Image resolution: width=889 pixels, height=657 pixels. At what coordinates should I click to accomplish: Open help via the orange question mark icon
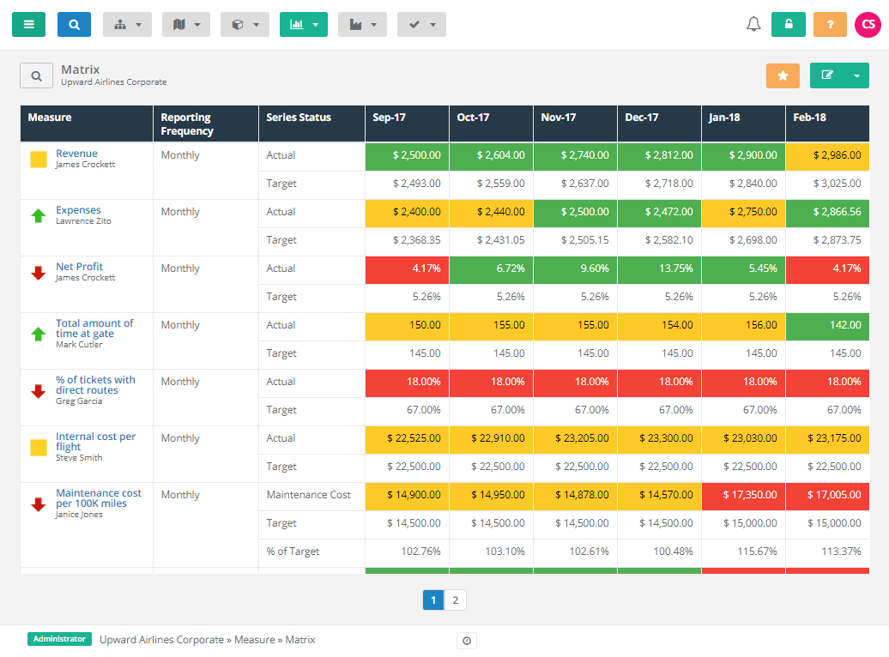click(x=829, y=24)
